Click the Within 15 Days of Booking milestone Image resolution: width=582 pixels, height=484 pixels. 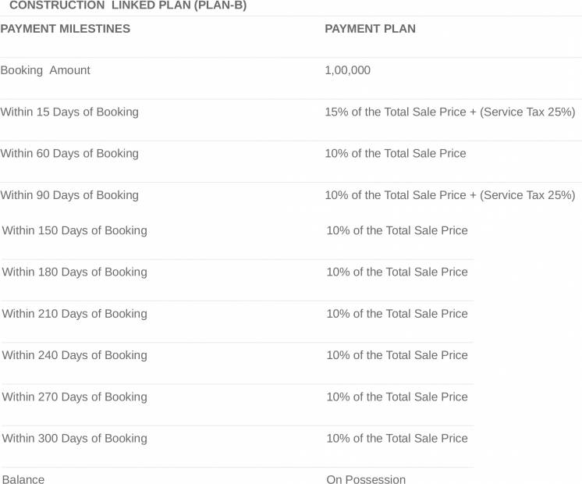tap(69, 112)
